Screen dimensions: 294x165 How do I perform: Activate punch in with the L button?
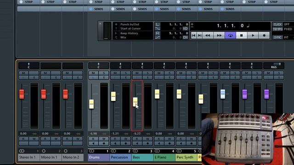pos(158,24)
